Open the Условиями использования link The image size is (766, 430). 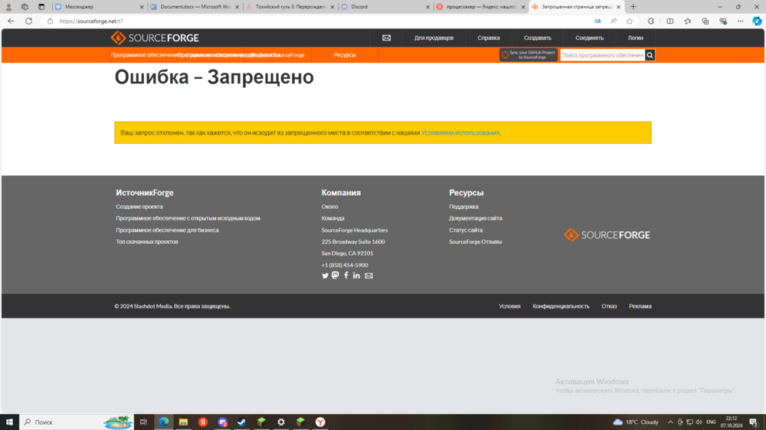tap(460, 133)
